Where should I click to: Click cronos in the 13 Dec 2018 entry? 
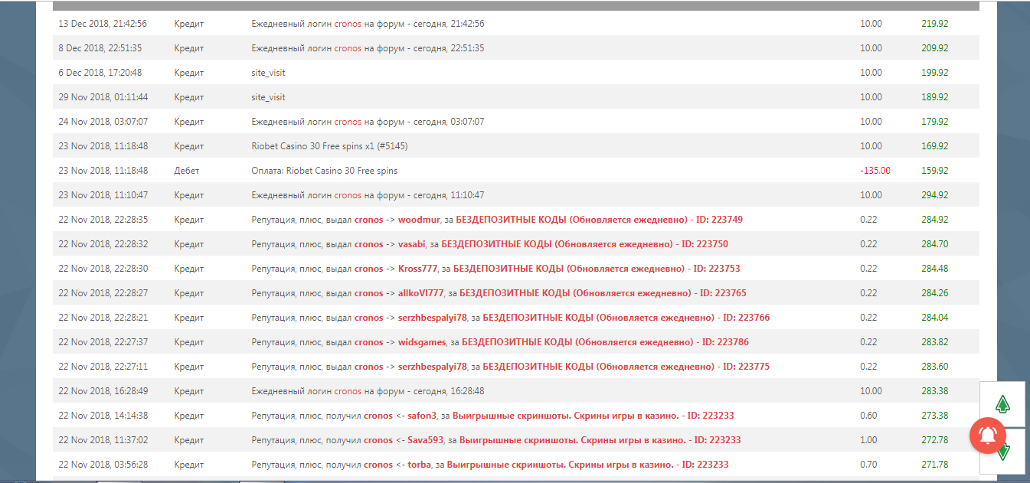point(348,24)
